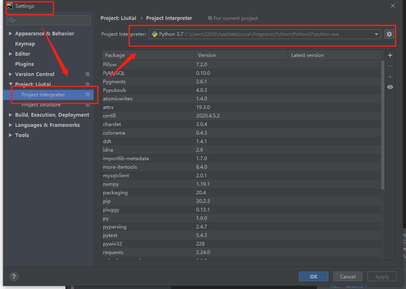The height and width of the screenshot is (289, 406).
Task: Select the pywin32 package row
Action: [241, 244]
